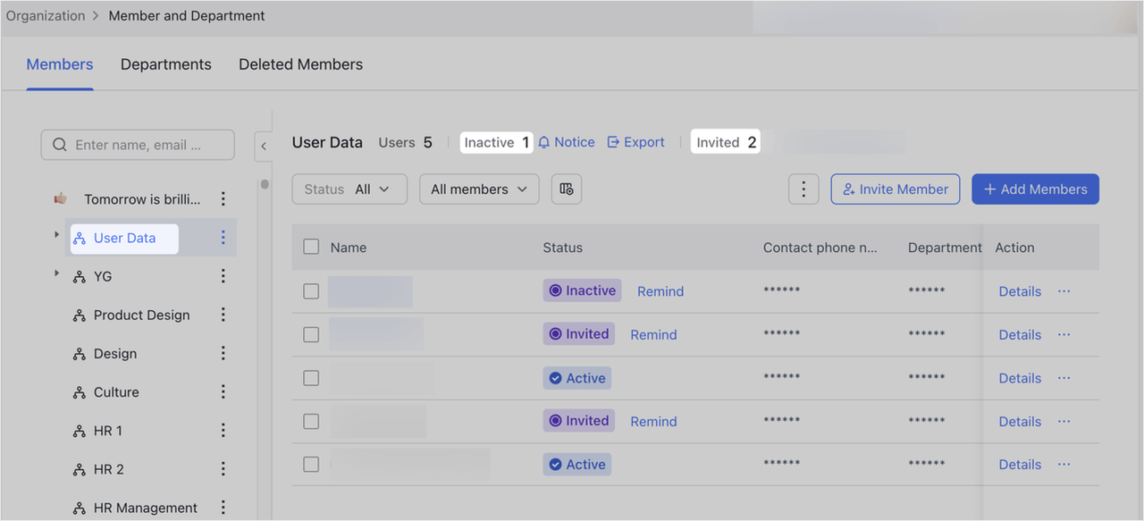Click the organization avatar icon in sidebar

(x=60, y=198)
